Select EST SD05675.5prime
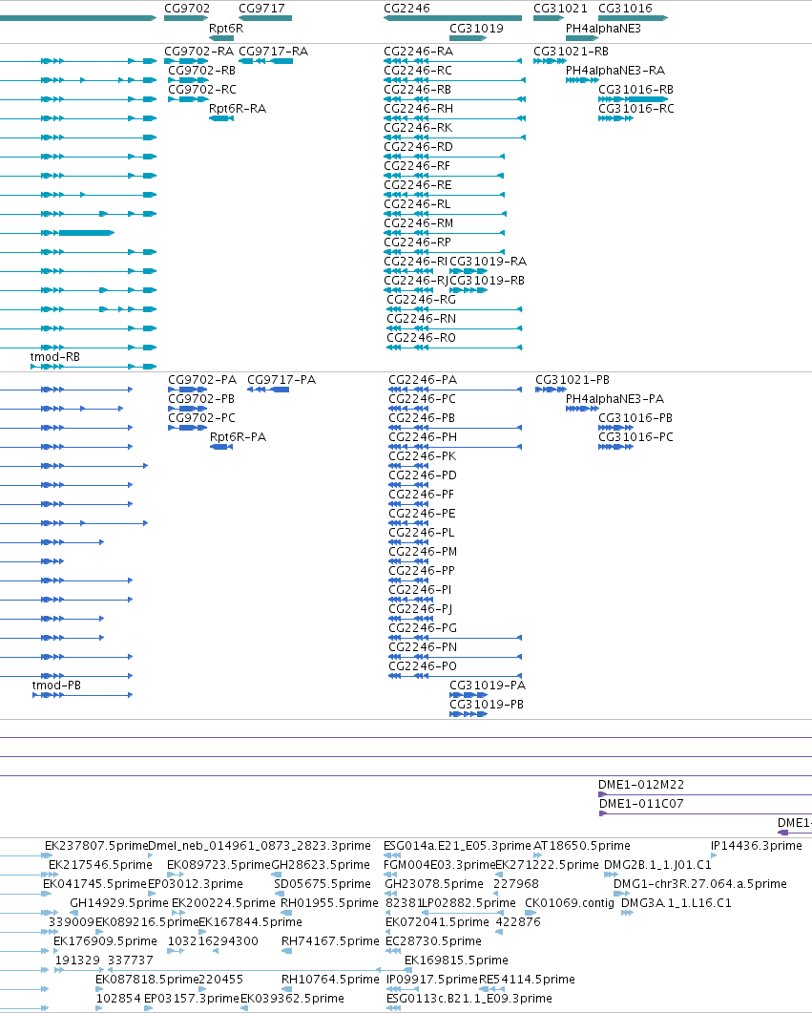 pos(323,884)
